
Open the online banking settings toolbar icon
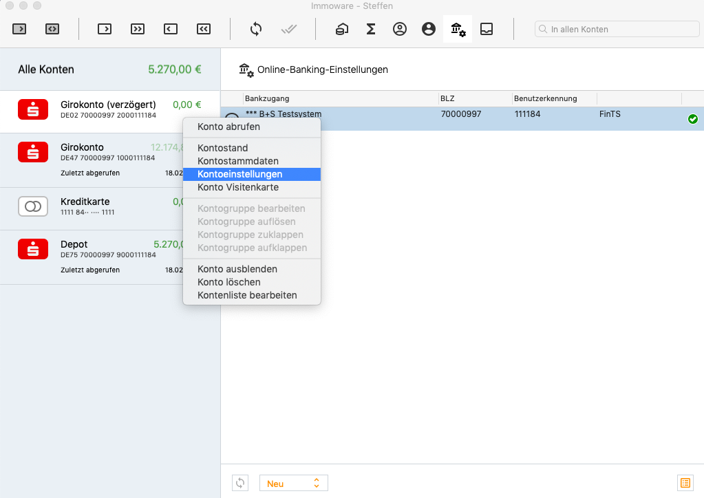click(x=458, y=29)
